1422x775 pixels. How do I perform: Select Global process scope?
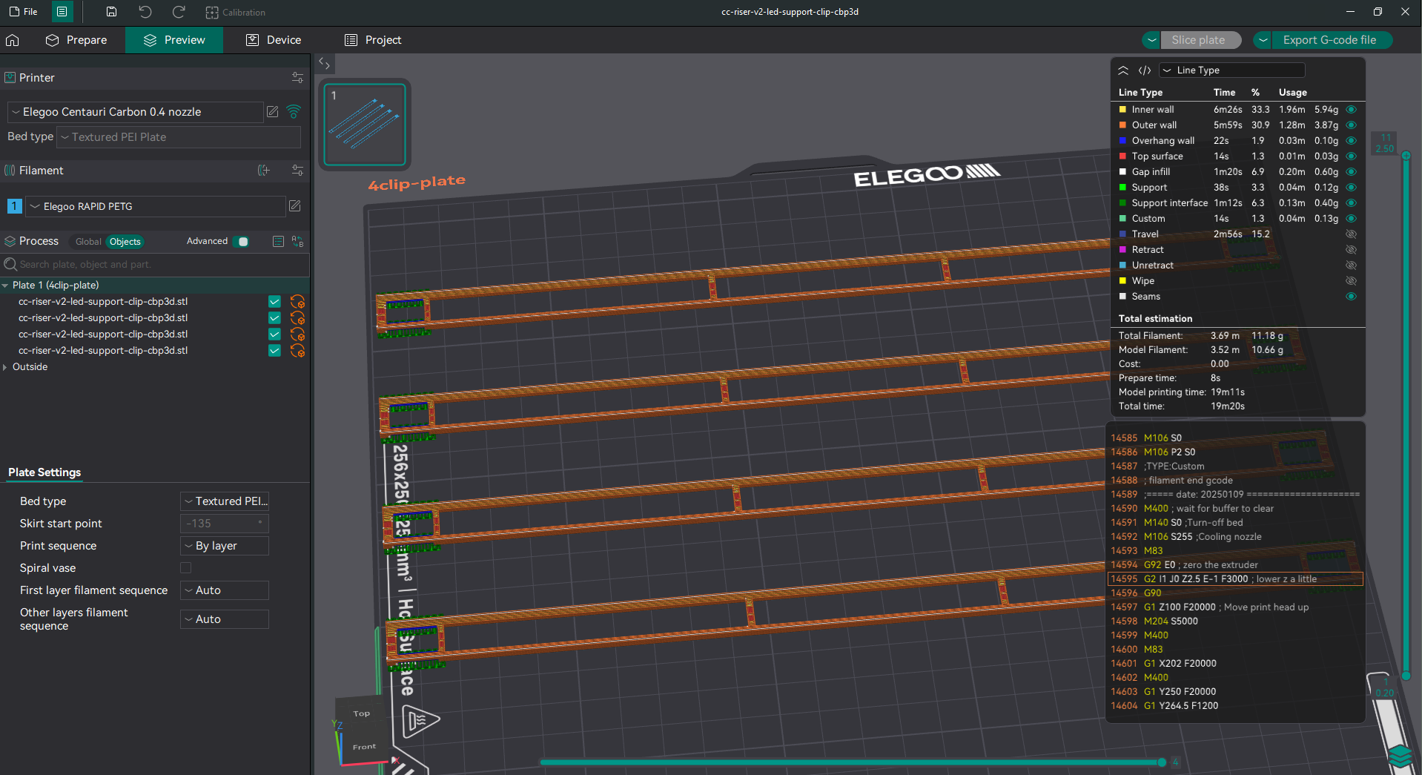pos(88,242)
